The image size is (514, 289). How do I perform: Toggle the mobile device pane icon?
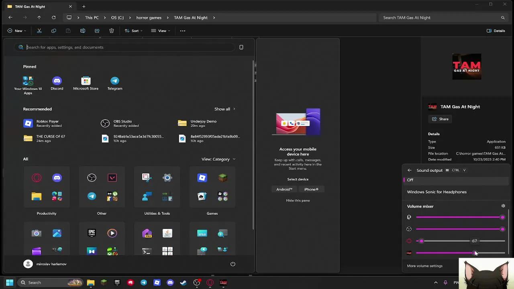[241, 47]
